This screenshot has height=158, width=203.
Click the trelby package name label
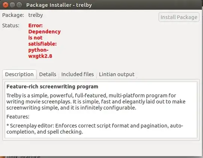coord(36,15)
